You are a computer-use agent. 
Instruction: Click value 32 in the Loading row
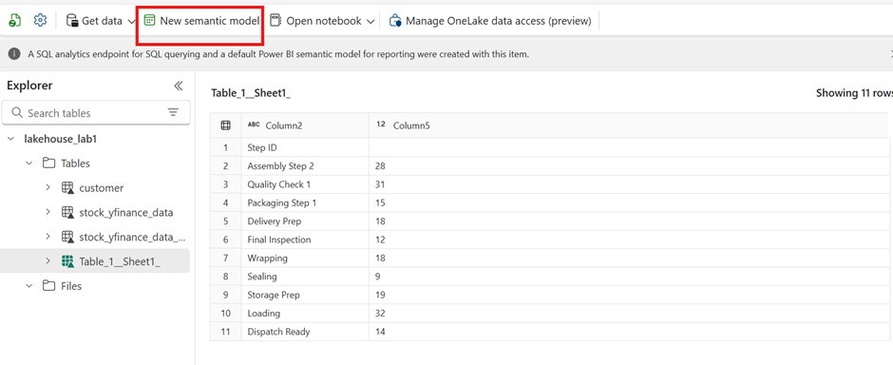pyautogui.click(x=380, y=313)
